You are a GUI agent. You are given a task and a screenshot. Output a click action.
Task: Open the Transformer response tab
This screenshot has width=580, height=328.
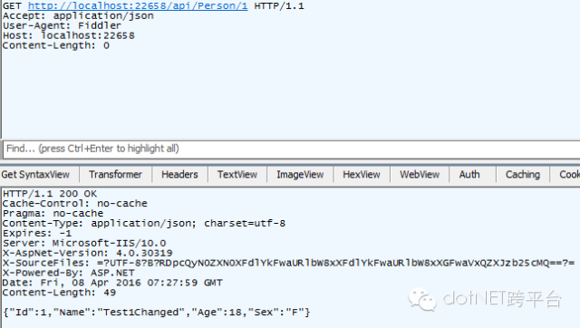click(115, 175)
